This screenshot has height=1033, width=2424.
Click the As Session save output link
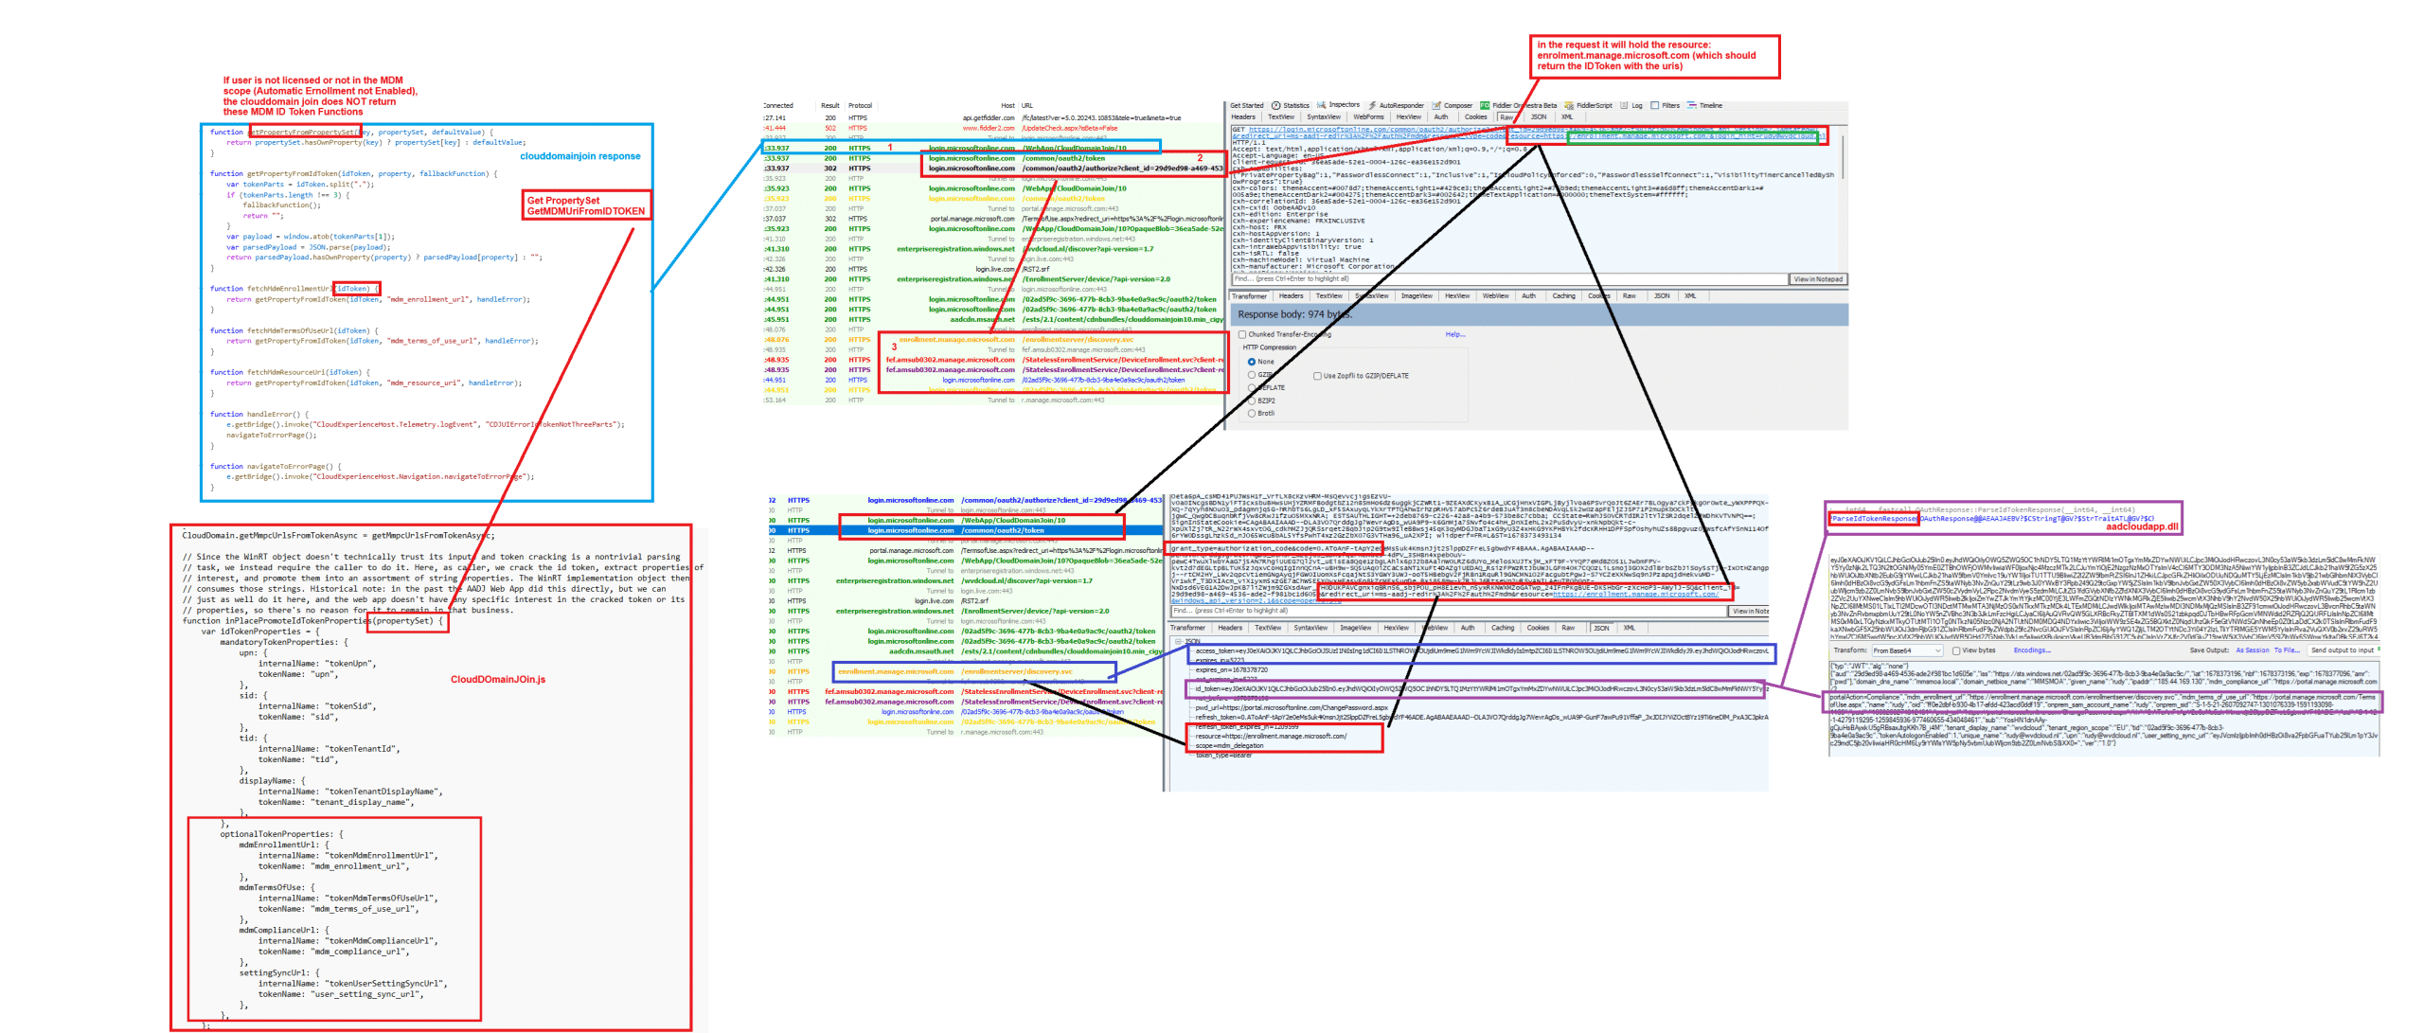[2252, 650]
